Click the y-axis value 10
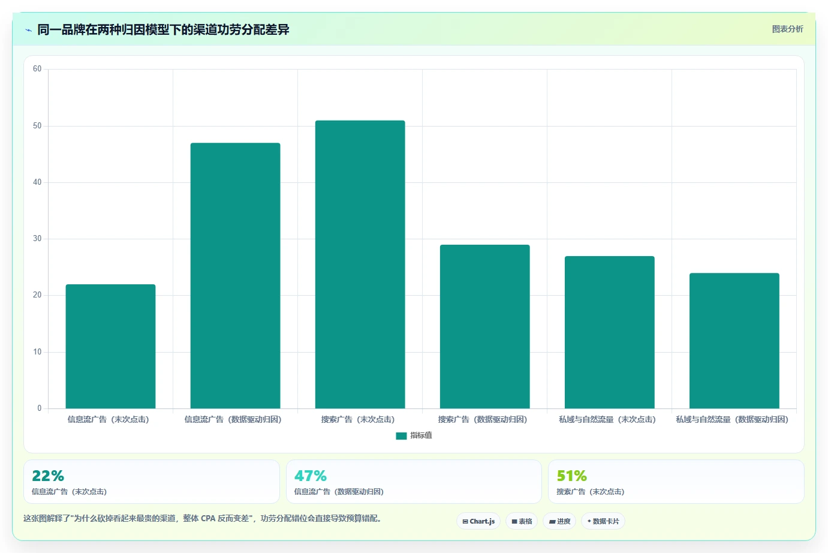This screenshot has width=828, height=553. 37,352
